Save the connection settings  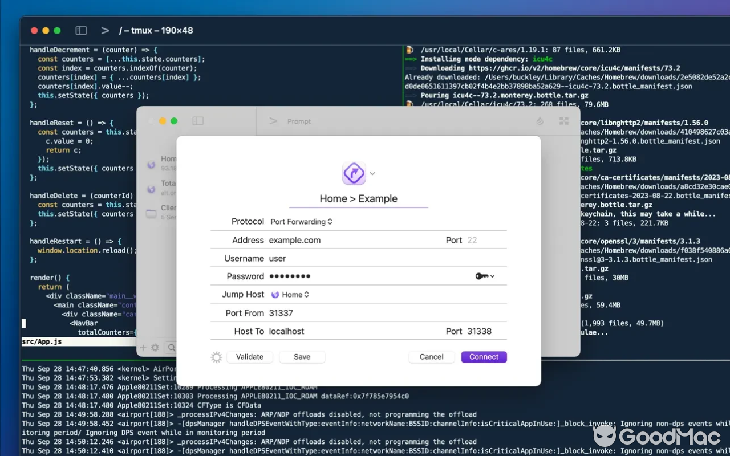point(302,356)
